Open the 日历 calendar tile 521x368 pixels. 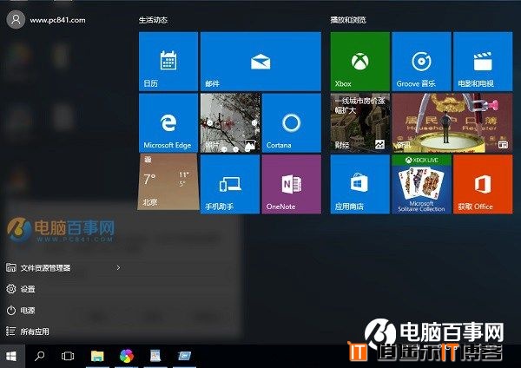(168, 62)
